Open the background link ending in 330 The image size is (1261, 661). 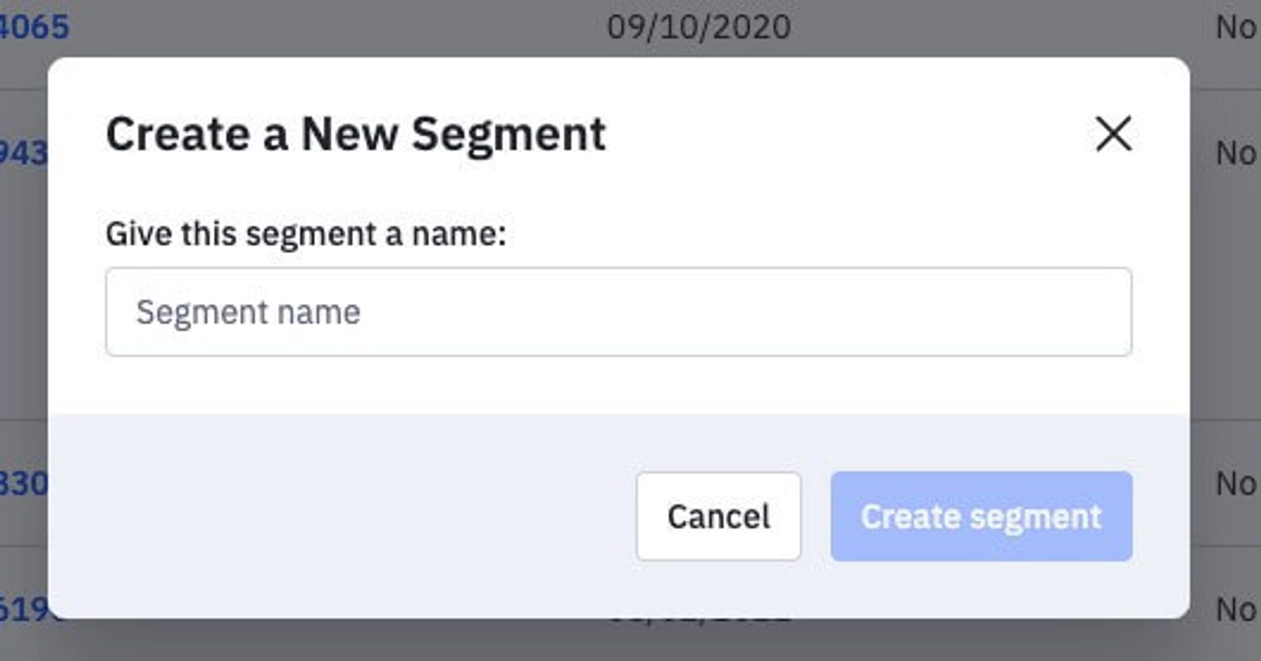(x=22, y=484)
